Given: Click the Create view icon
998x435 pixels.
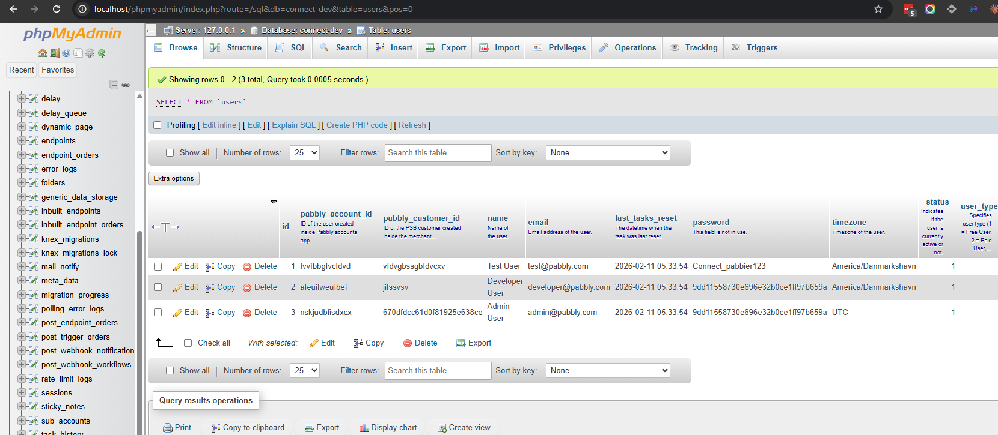Looking at the screenshot, I should [x=442, y=428].
